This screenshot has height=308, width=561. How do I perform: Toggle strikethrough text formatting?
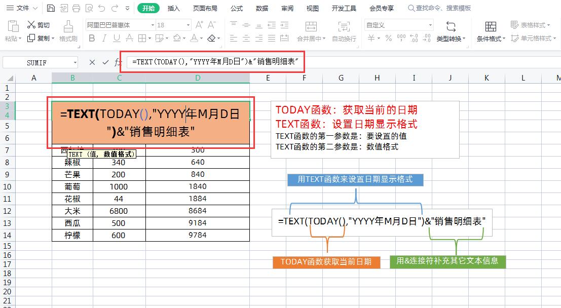coord(130,38)
